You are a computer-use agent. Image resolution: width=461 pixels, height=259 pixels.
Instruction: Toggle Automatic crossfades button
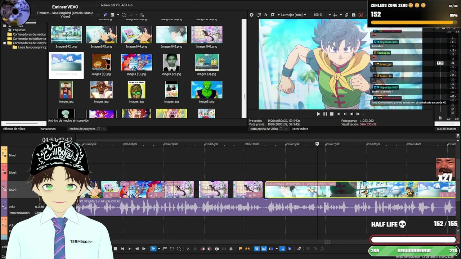[x=264, y=249]
